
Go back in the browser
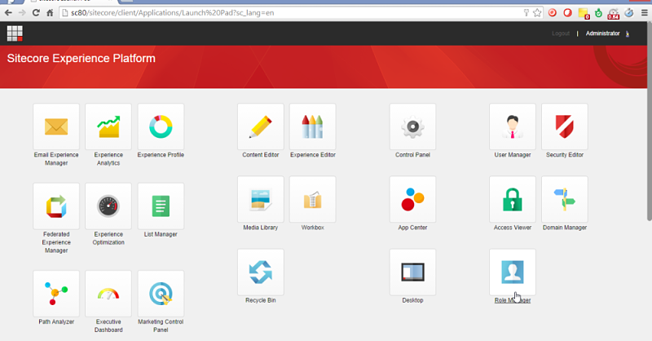tap(8, 13)
